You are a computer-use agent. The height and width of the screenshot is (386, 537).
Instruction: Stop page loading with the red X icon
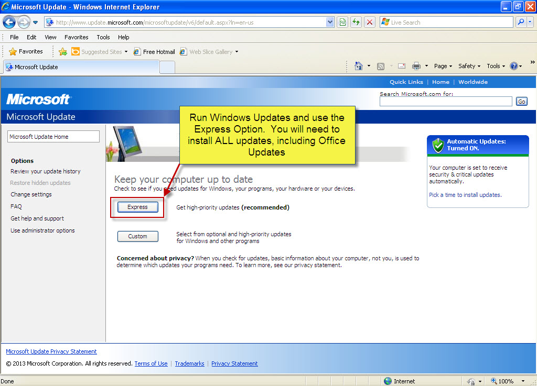click(370, 23)
